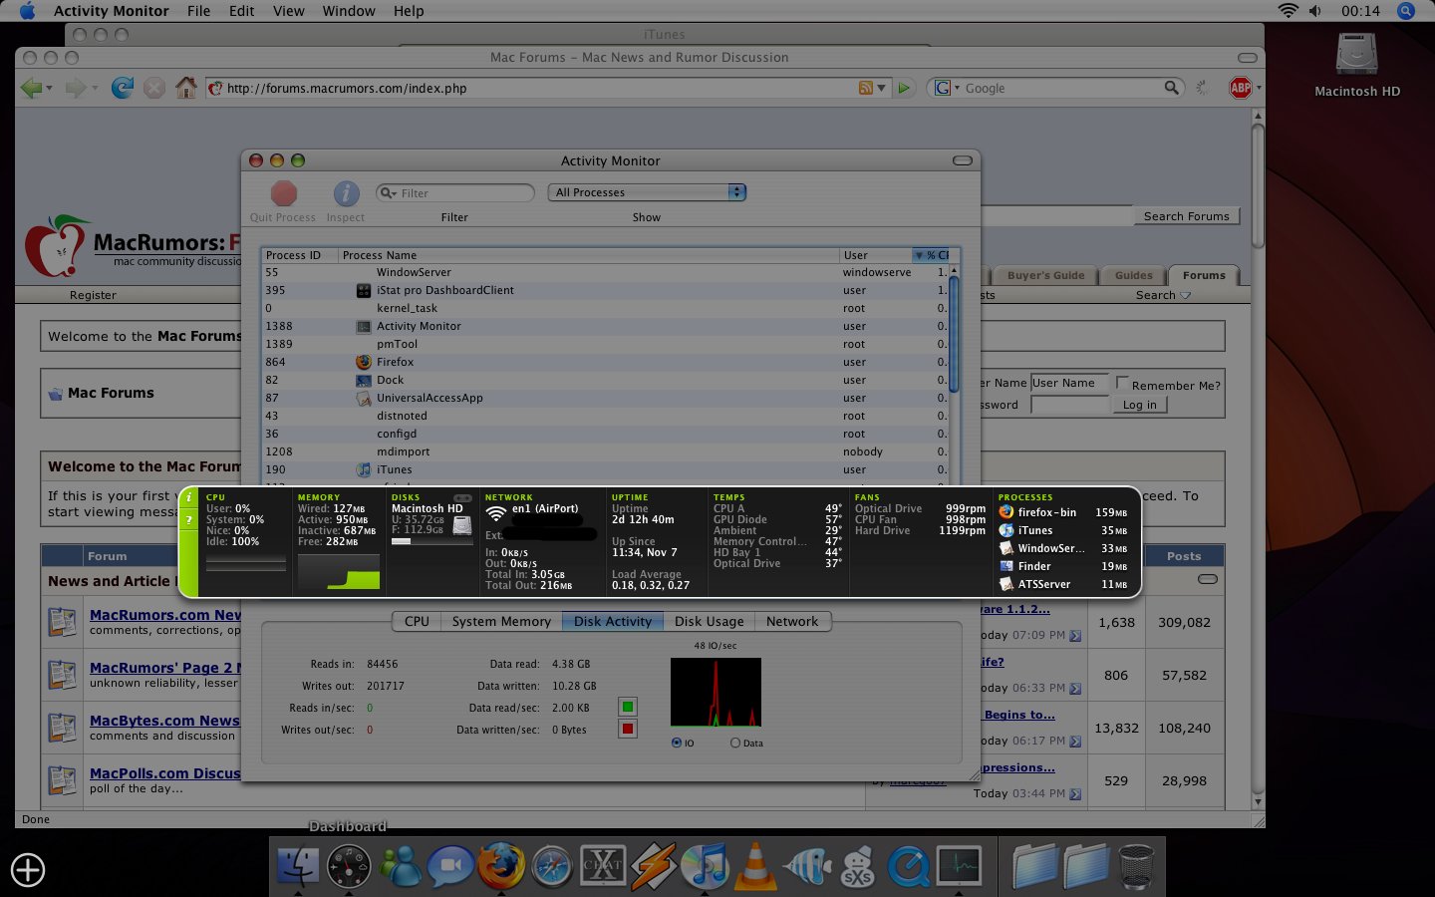Open the feed icon dropdown arrow

(881, 88)
